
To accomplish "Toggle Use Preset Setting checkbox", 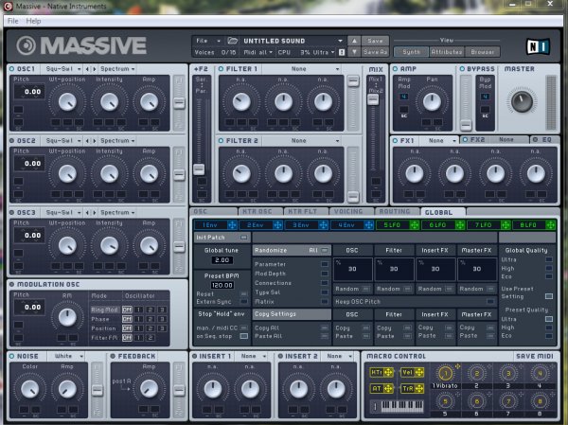I will tap(549, 296).
